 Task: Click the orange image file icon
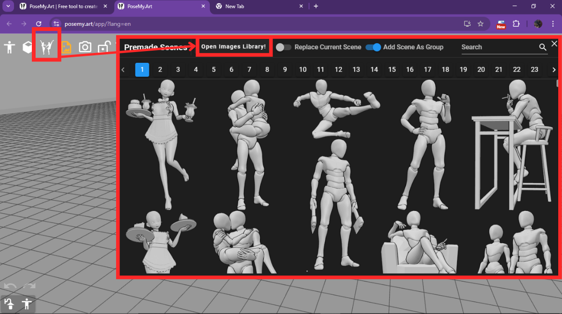pos(66,47)
